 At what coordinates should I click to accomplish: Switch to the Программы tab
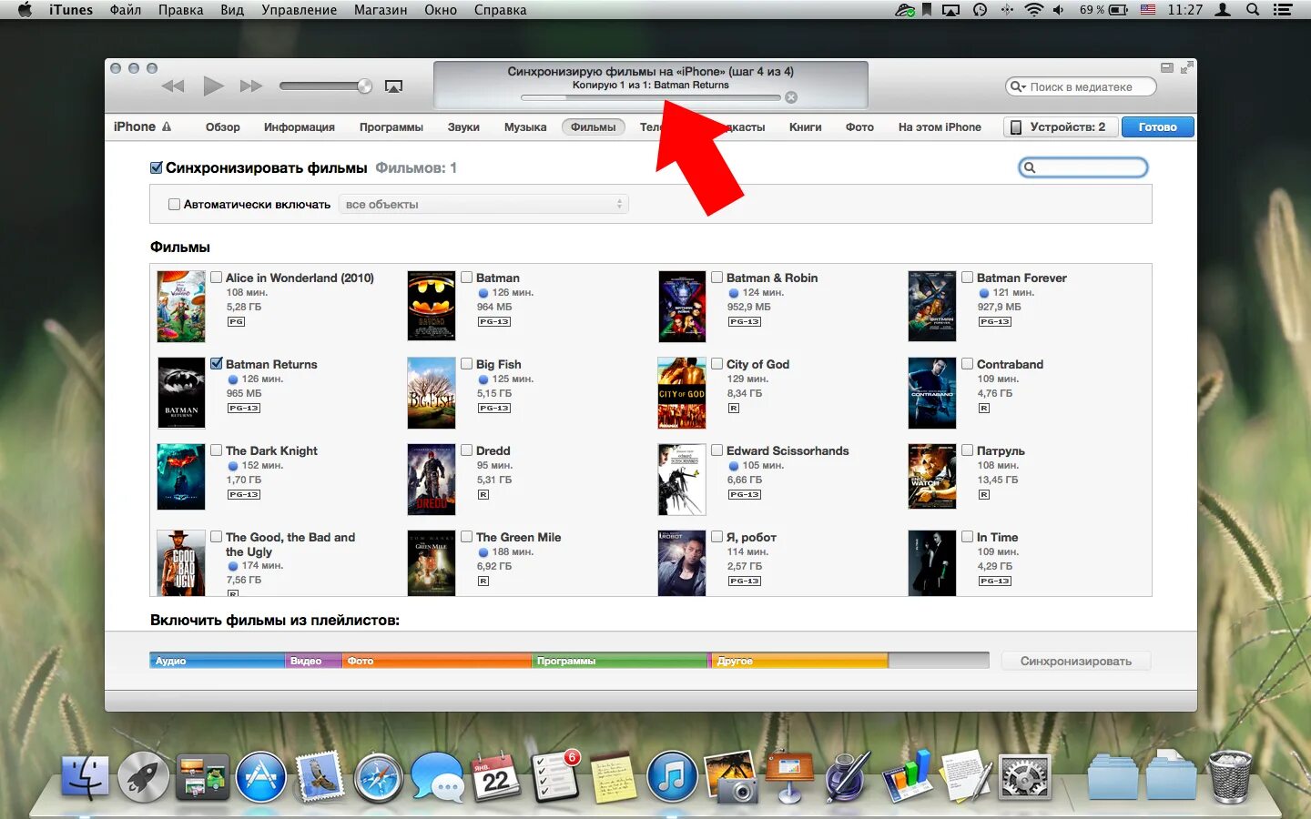pos(391,127)
